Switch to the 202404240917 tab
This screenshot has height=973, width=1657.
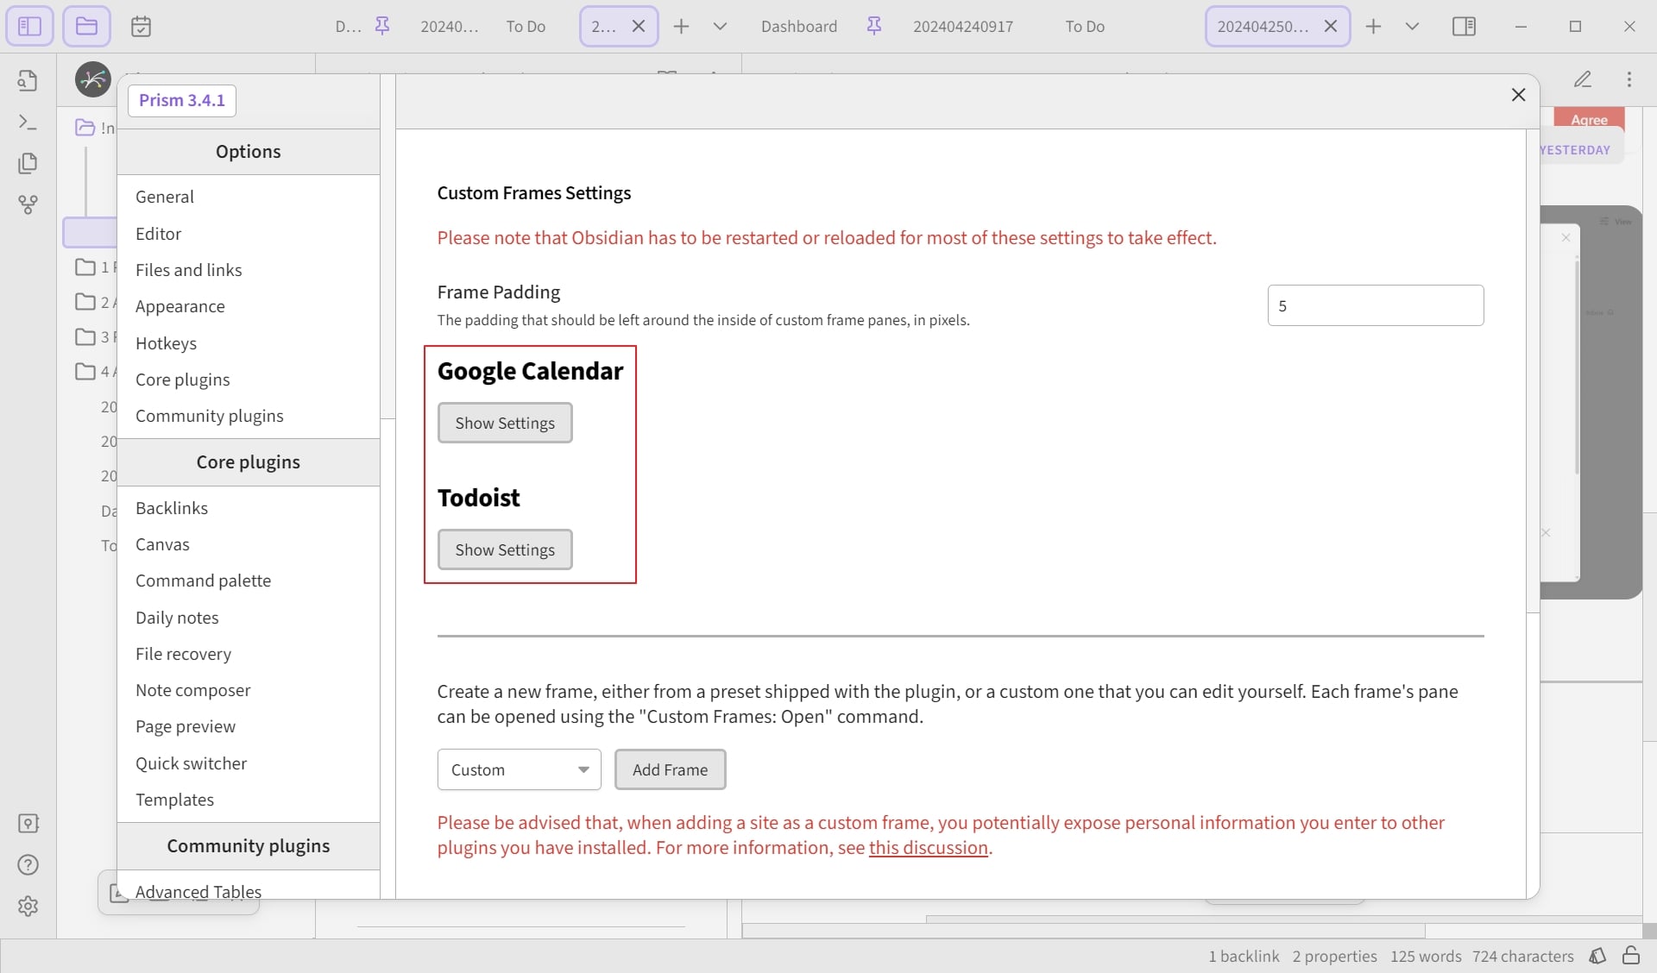click(x=963, y=26)
